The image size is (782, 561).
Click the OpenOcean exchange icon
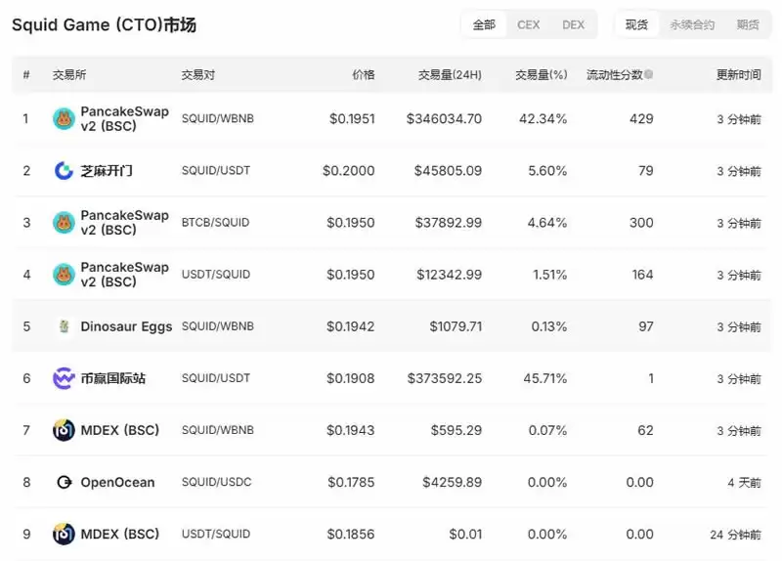(x=64, y=482)
